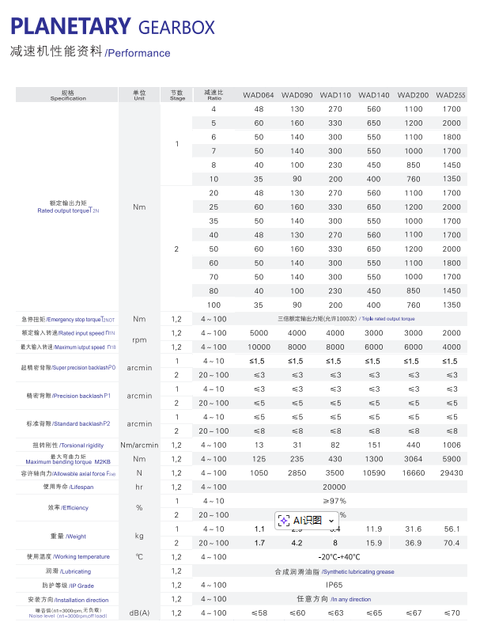This screenshot has height=637, width=480.
Task: Click the PLANETARY GEARBOX title
Action: point(112,27)
